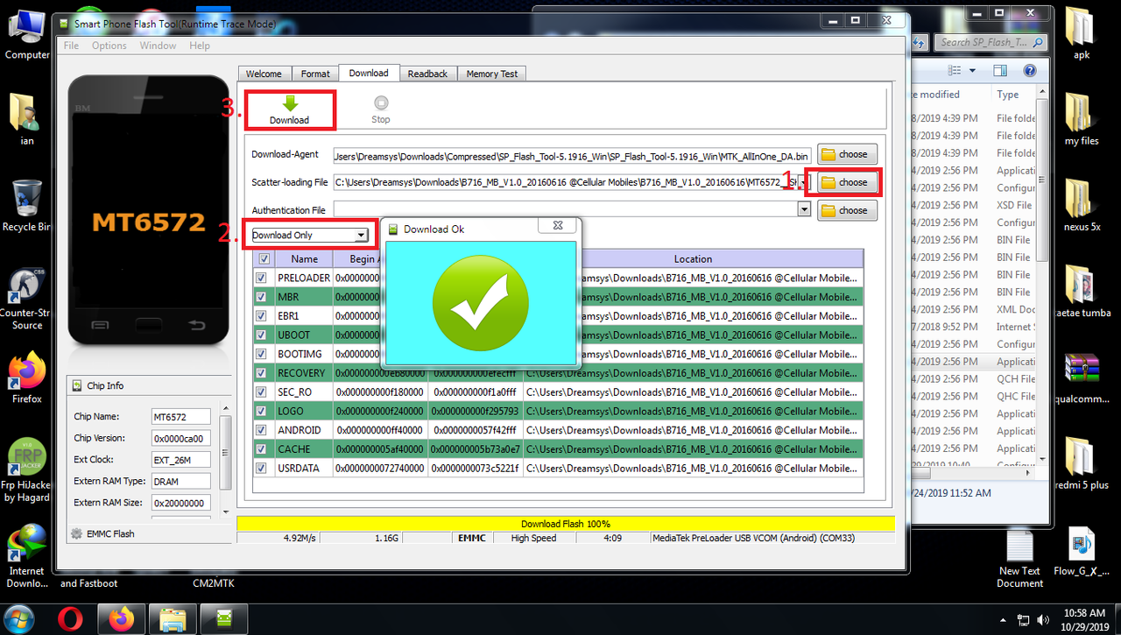Uncheck the USRDATA partition checkbox
The width and height of the screenshot is (1121, 635).
(x=261, y=469)
